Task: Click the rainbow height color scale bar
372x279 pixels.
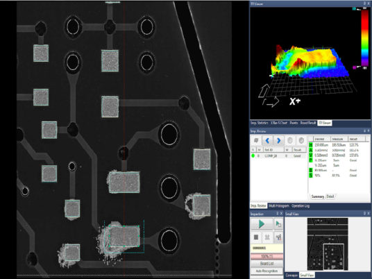Action: (364, 38)
